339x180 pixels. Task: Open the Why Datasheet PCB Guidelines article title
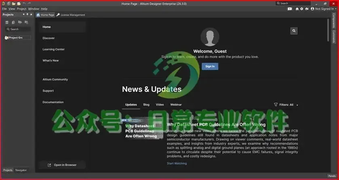pyautogui.click(x=216, y=124)
